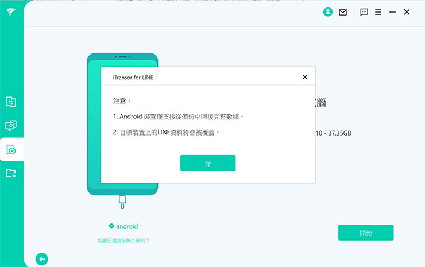Minimize the iTransor window
The height and width of the screenshot is (267, 425).
point(392,12)
